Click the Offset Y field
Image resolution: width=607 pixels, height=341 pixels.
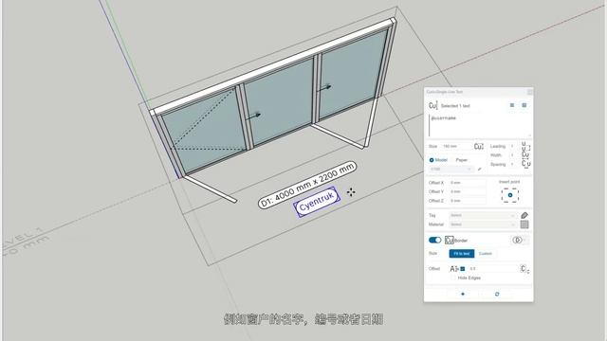point(468,191)
